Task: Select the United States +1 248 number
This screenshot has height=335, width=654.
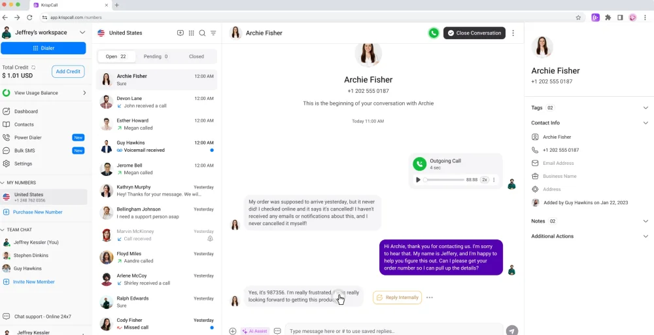Action: (x=44, y=197)
